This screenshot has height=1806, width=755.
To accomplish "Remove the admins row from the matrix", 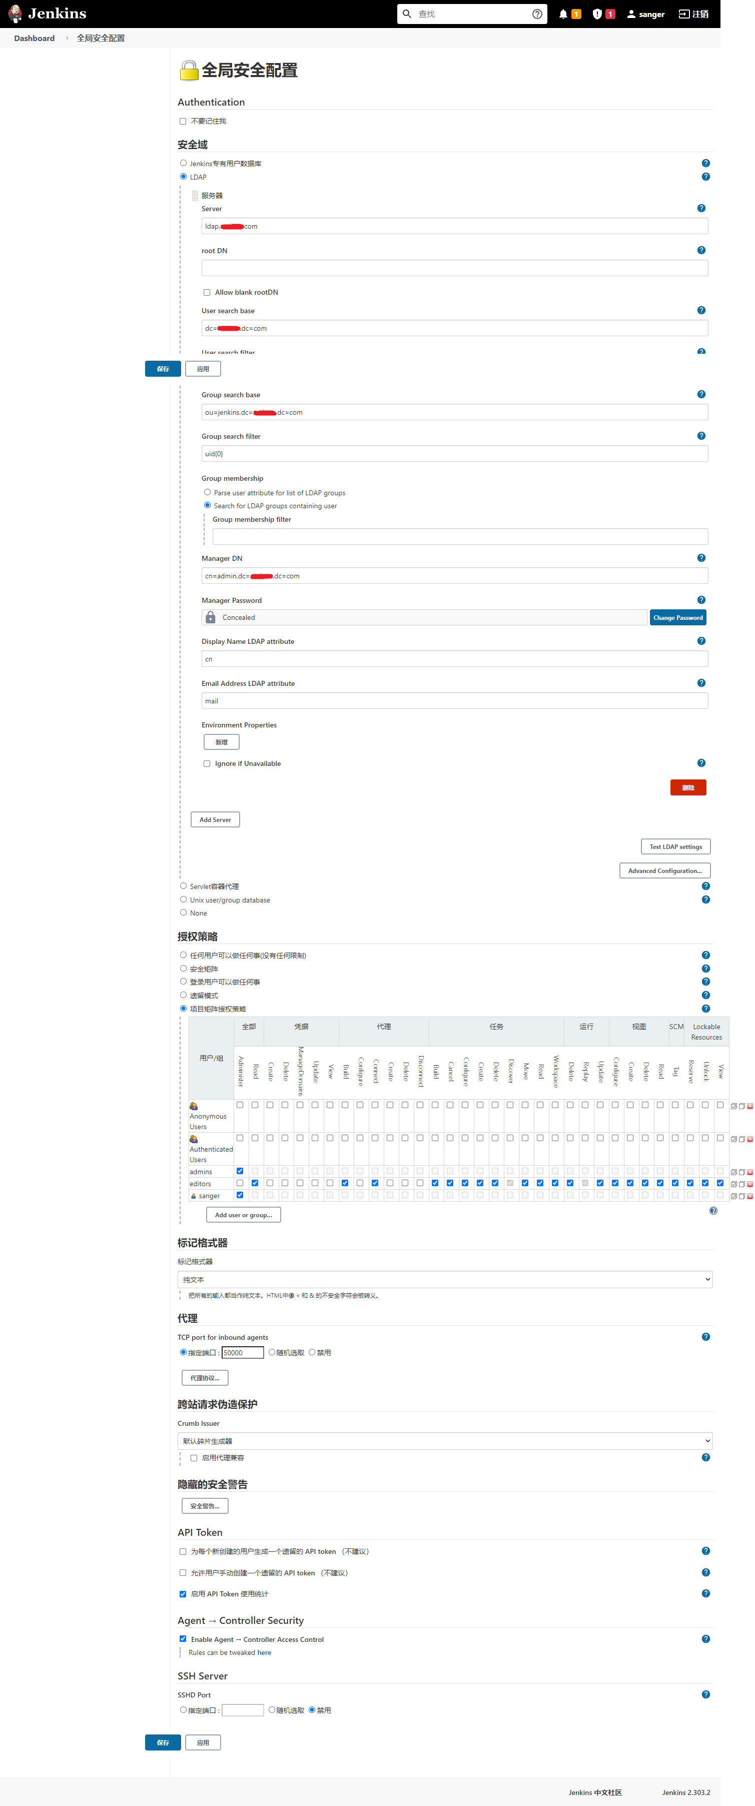I will tap(749, 1172).
